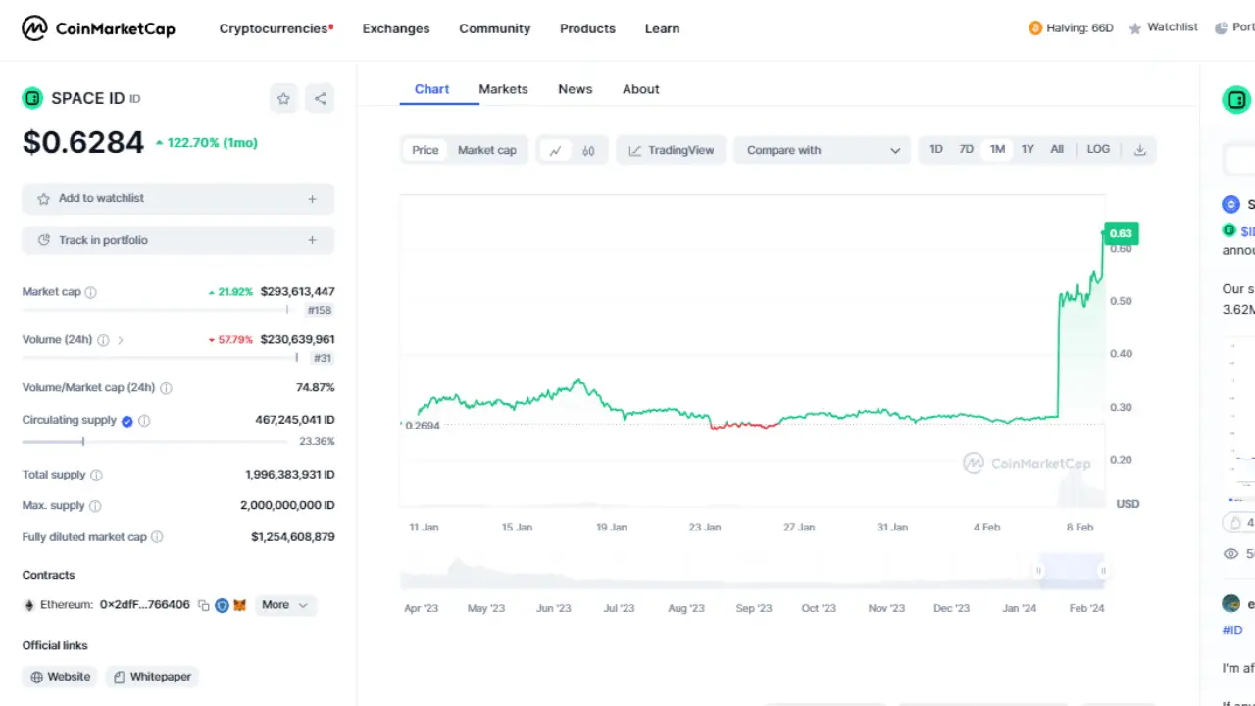Expand Add to watlist plus sign

pyautogui.click(x=312, y=199)
